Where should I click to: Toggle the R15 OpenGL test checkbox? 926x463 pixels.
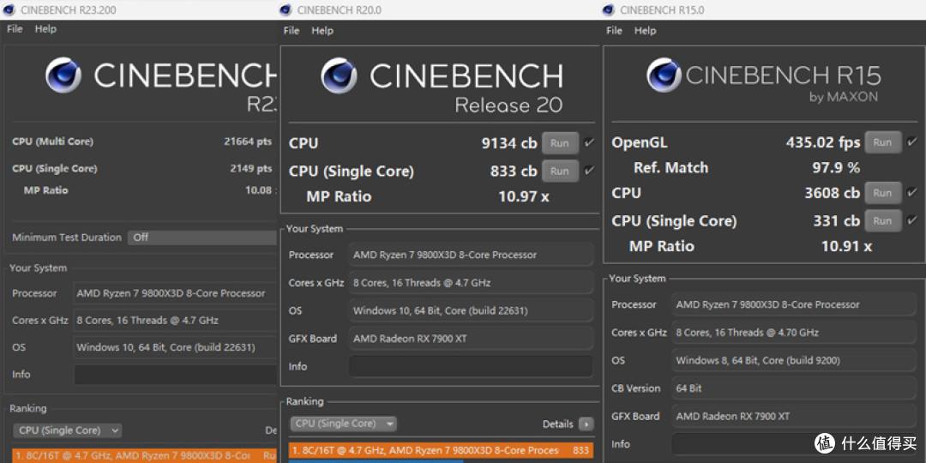pyautogui.click(x=911, y=141)
